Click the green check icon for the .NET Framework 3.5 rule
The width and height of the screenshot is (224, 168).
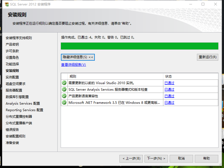pyautogui.click(x=64, y=102)
